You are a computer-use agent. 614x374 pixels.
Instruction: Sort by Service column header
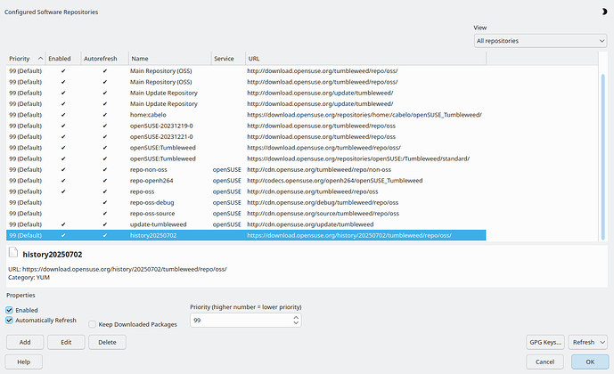pos(228,58)
